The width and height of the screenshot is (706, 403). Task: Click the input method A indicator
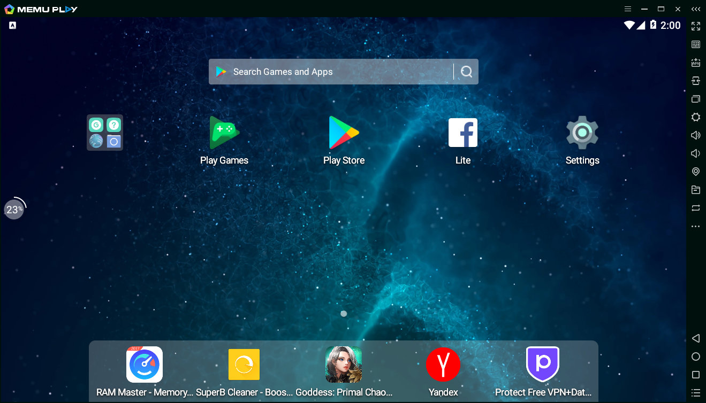(x=13, y=25)
